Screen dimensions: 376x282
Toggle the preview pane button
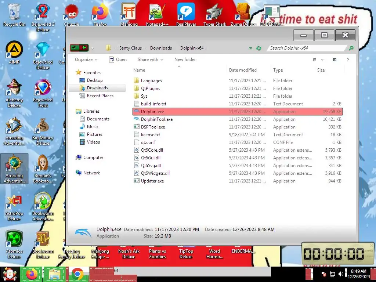point(335,59)
